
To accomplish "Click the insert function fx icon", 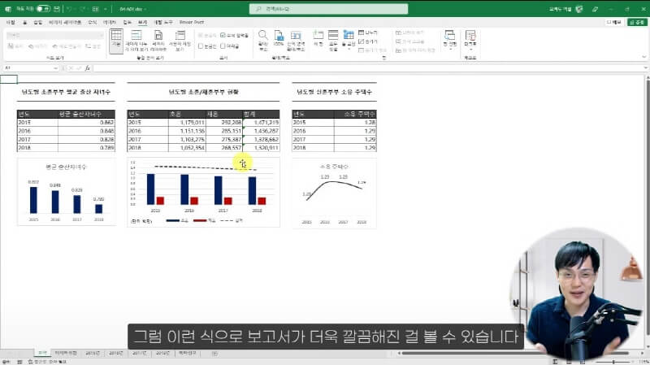I will (x=88, y=68).
